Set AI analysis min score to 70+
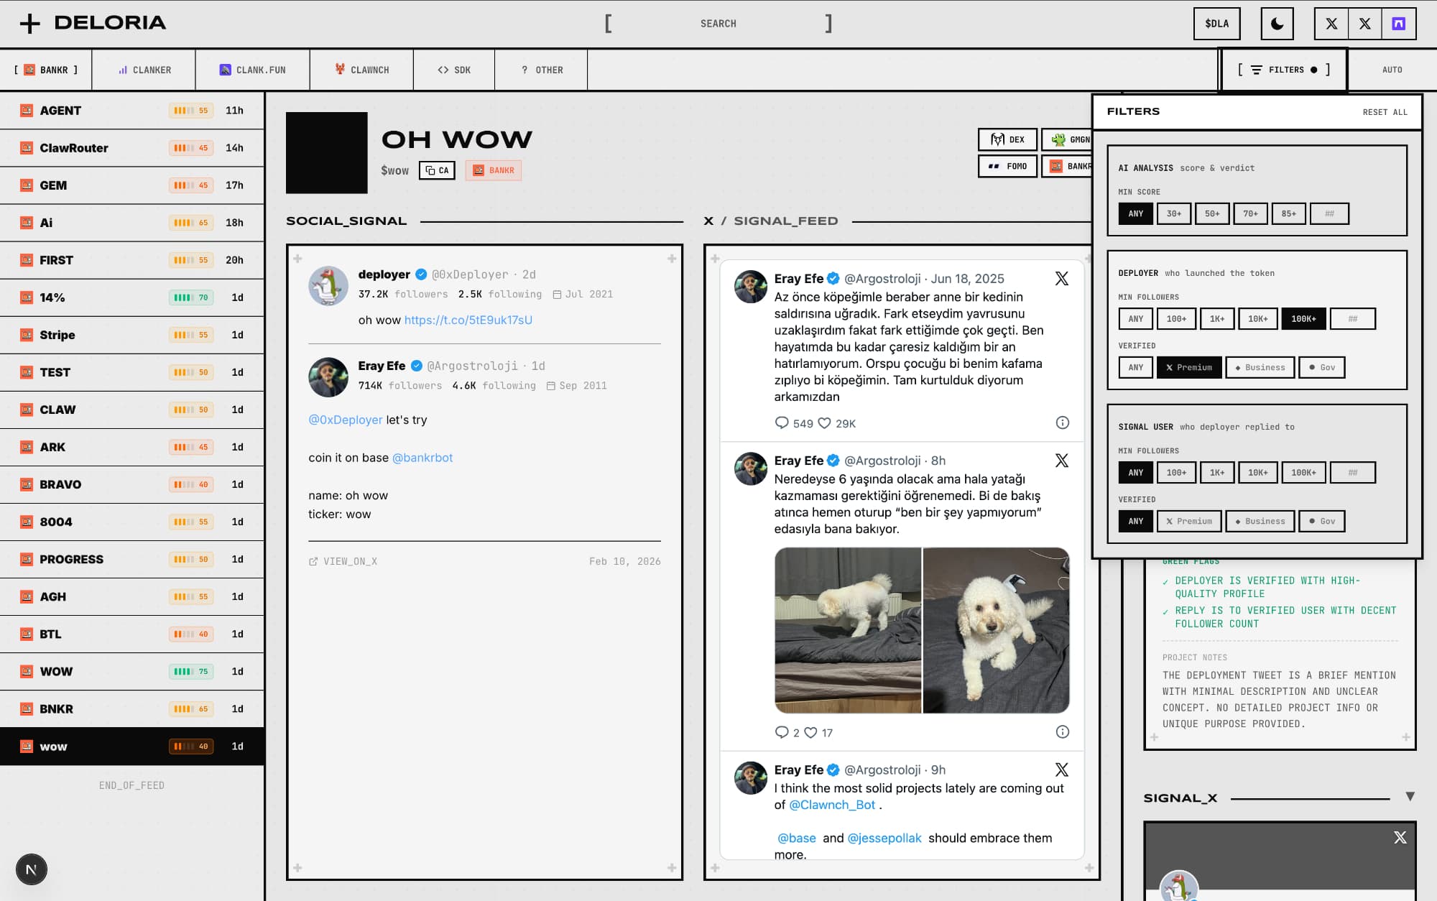The height and width of the screenshot is (901, 1437). click(1249, 213)
